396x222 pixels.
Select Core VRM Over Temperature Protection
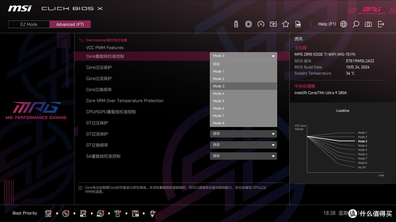(x=125, y=100)
